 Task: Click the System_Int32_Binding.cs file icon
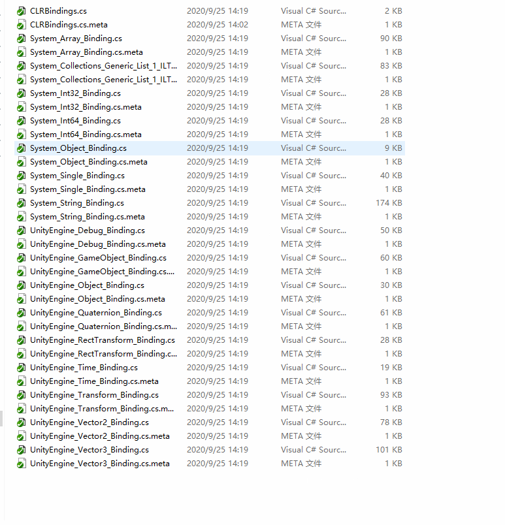tap(22, 93)
